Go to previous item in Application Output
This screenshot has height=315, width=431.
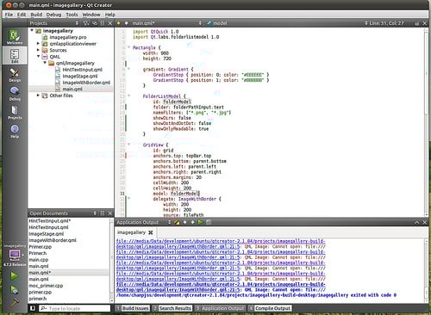(184, 222)
